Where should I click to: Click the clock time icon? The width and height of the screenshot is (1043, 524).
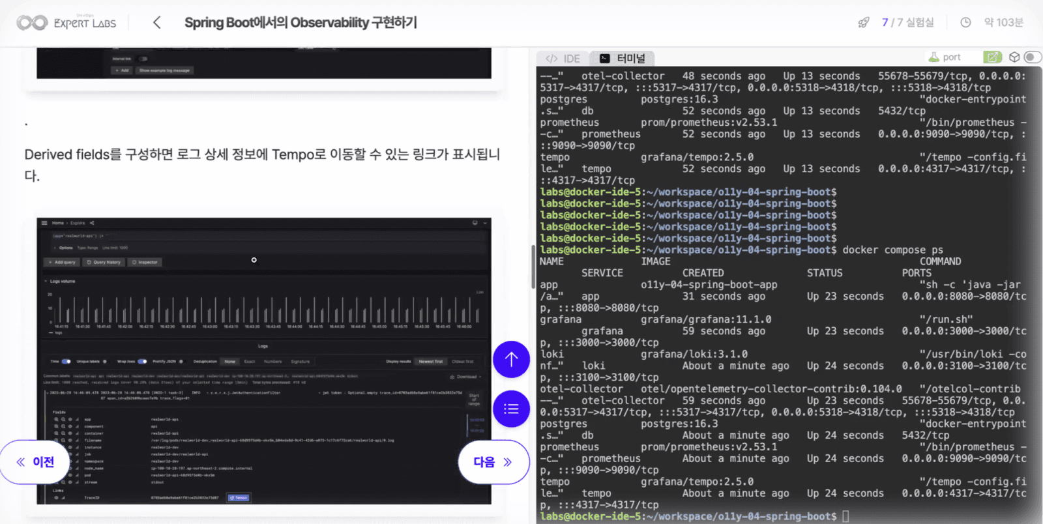[965, 23]
